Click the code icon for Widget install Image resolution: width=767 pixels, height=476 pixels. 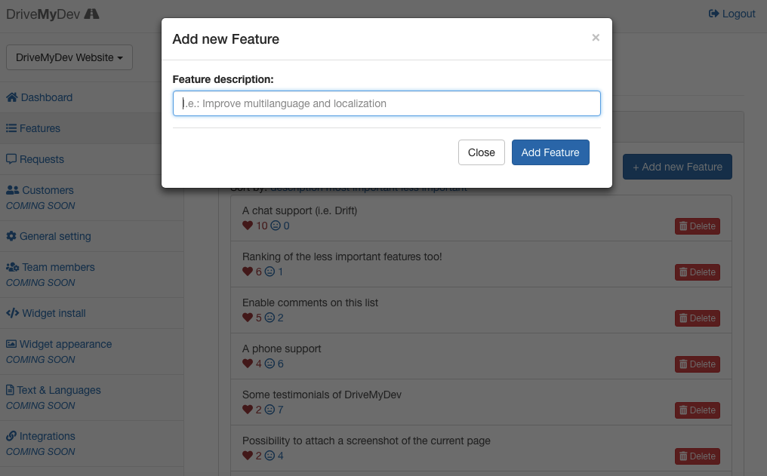(12, 313)
